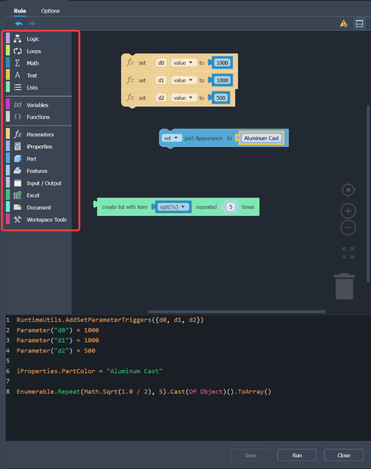Open the value dropdown for d2
The height and width of the screenshot is (469, 371).
pyautogui.click(x=183, y=98)
